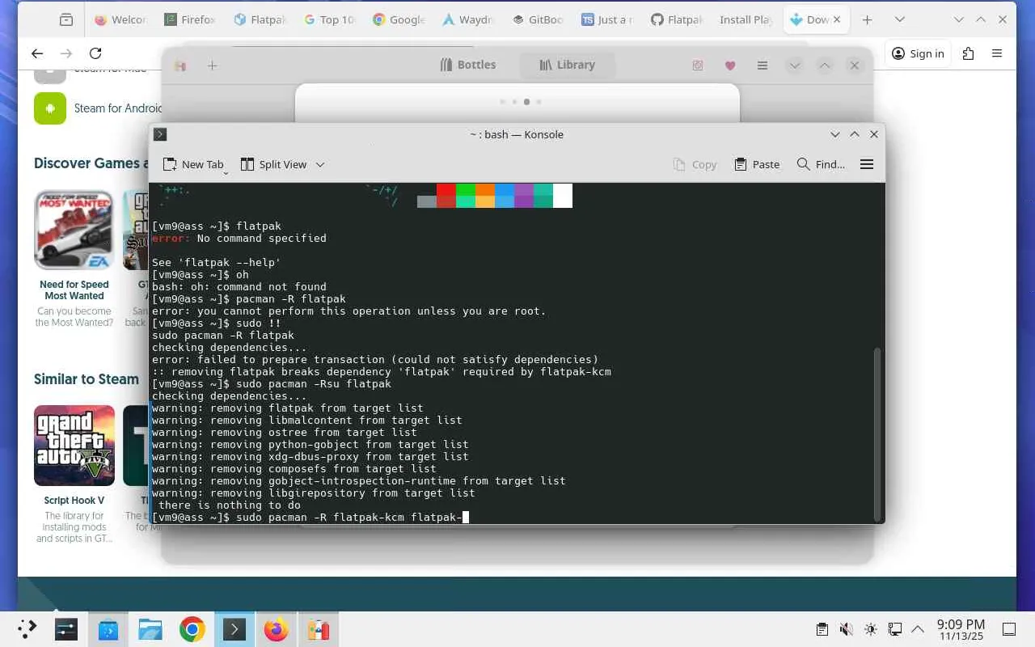Open the KDE application launcher
The height and width of the screenshot is (647, 1035).
click(x=27, y=629)
